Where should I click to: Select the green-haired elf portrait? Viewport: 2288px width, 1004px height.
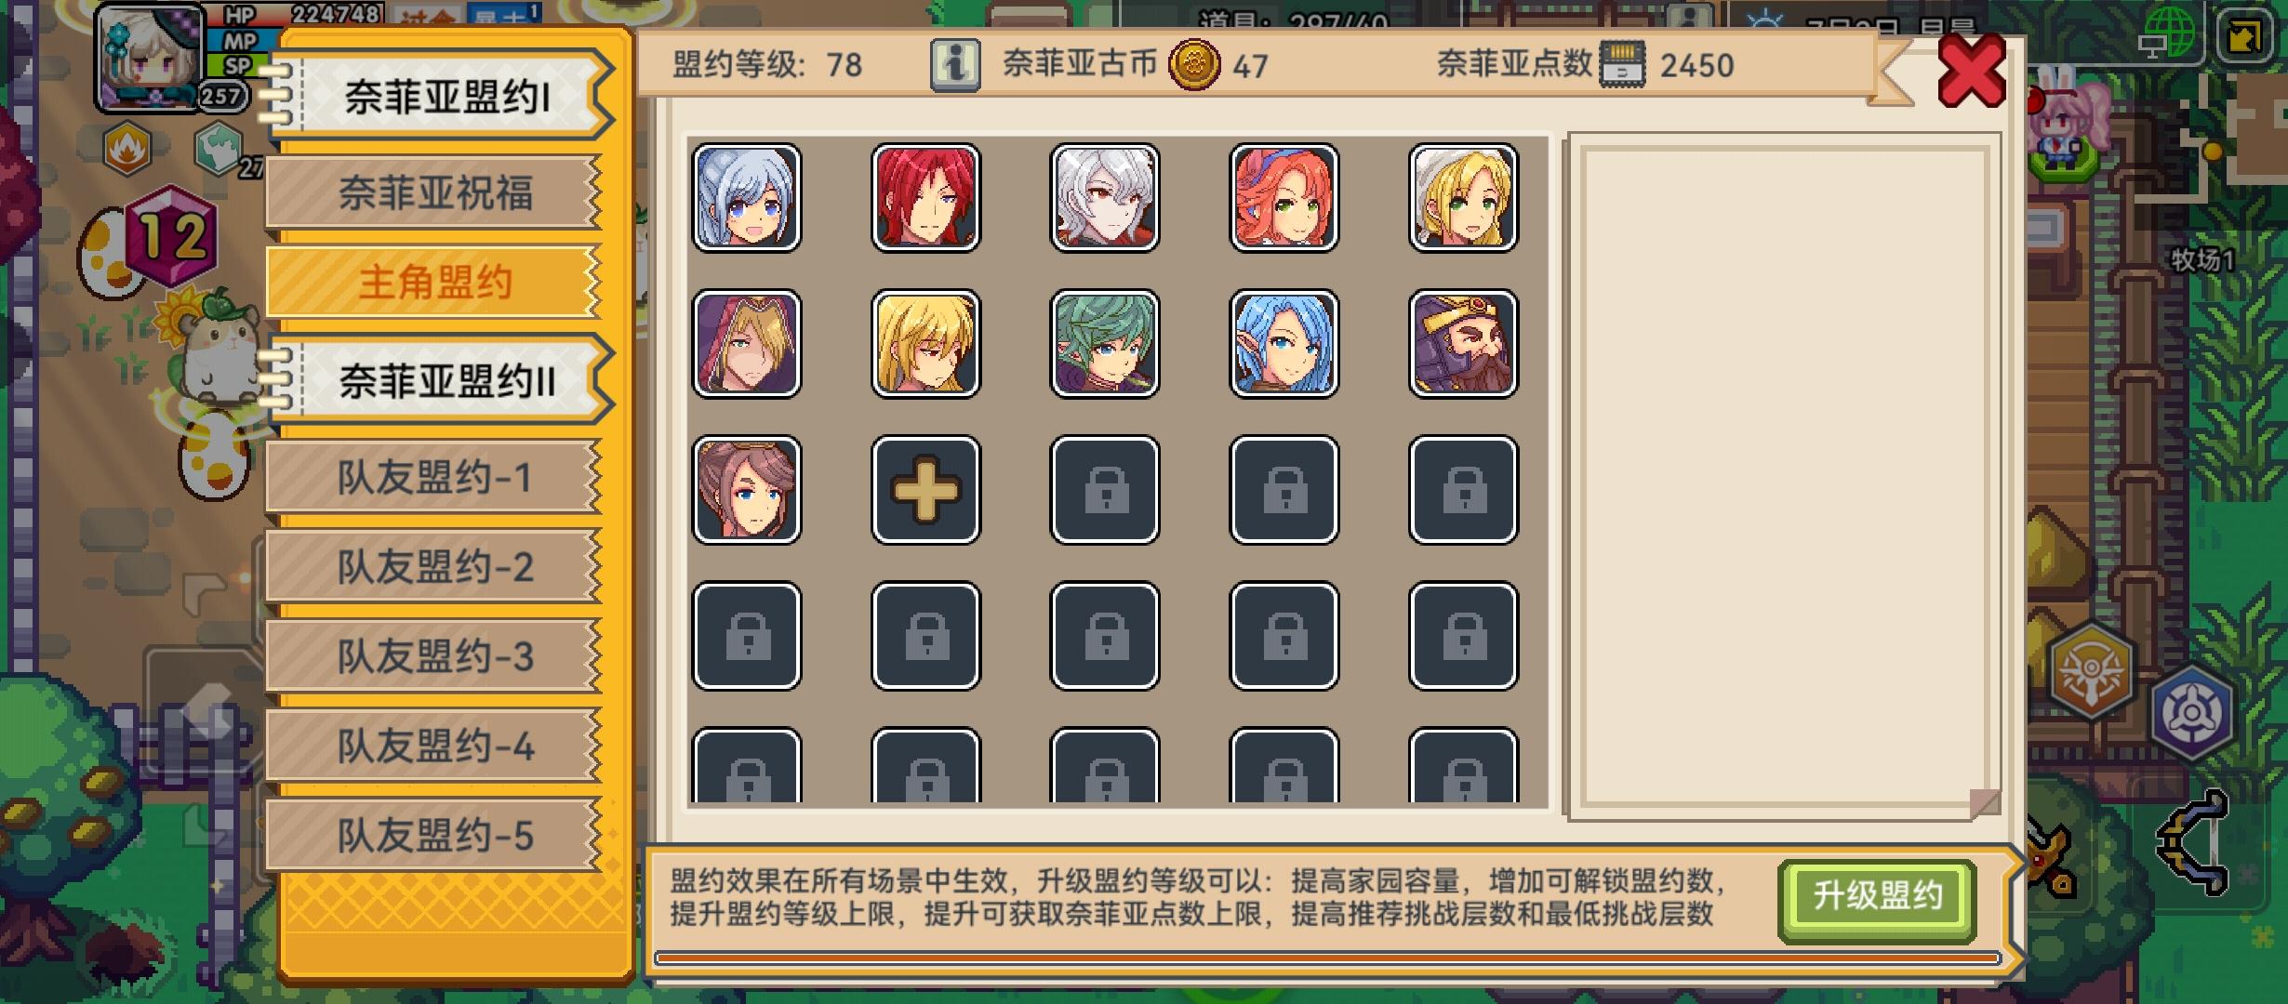(x=1104, y=343)
